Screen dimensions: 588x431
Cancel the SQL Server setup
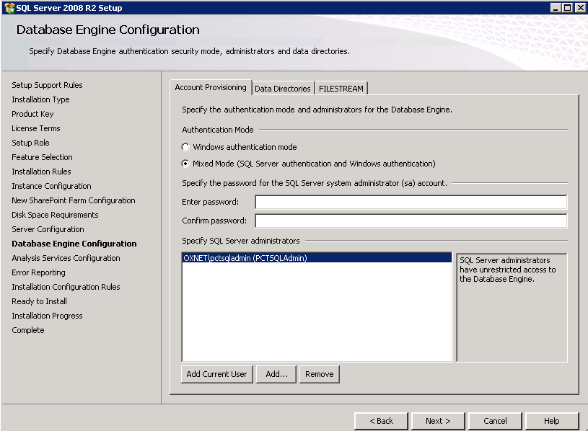coord(495,421)
